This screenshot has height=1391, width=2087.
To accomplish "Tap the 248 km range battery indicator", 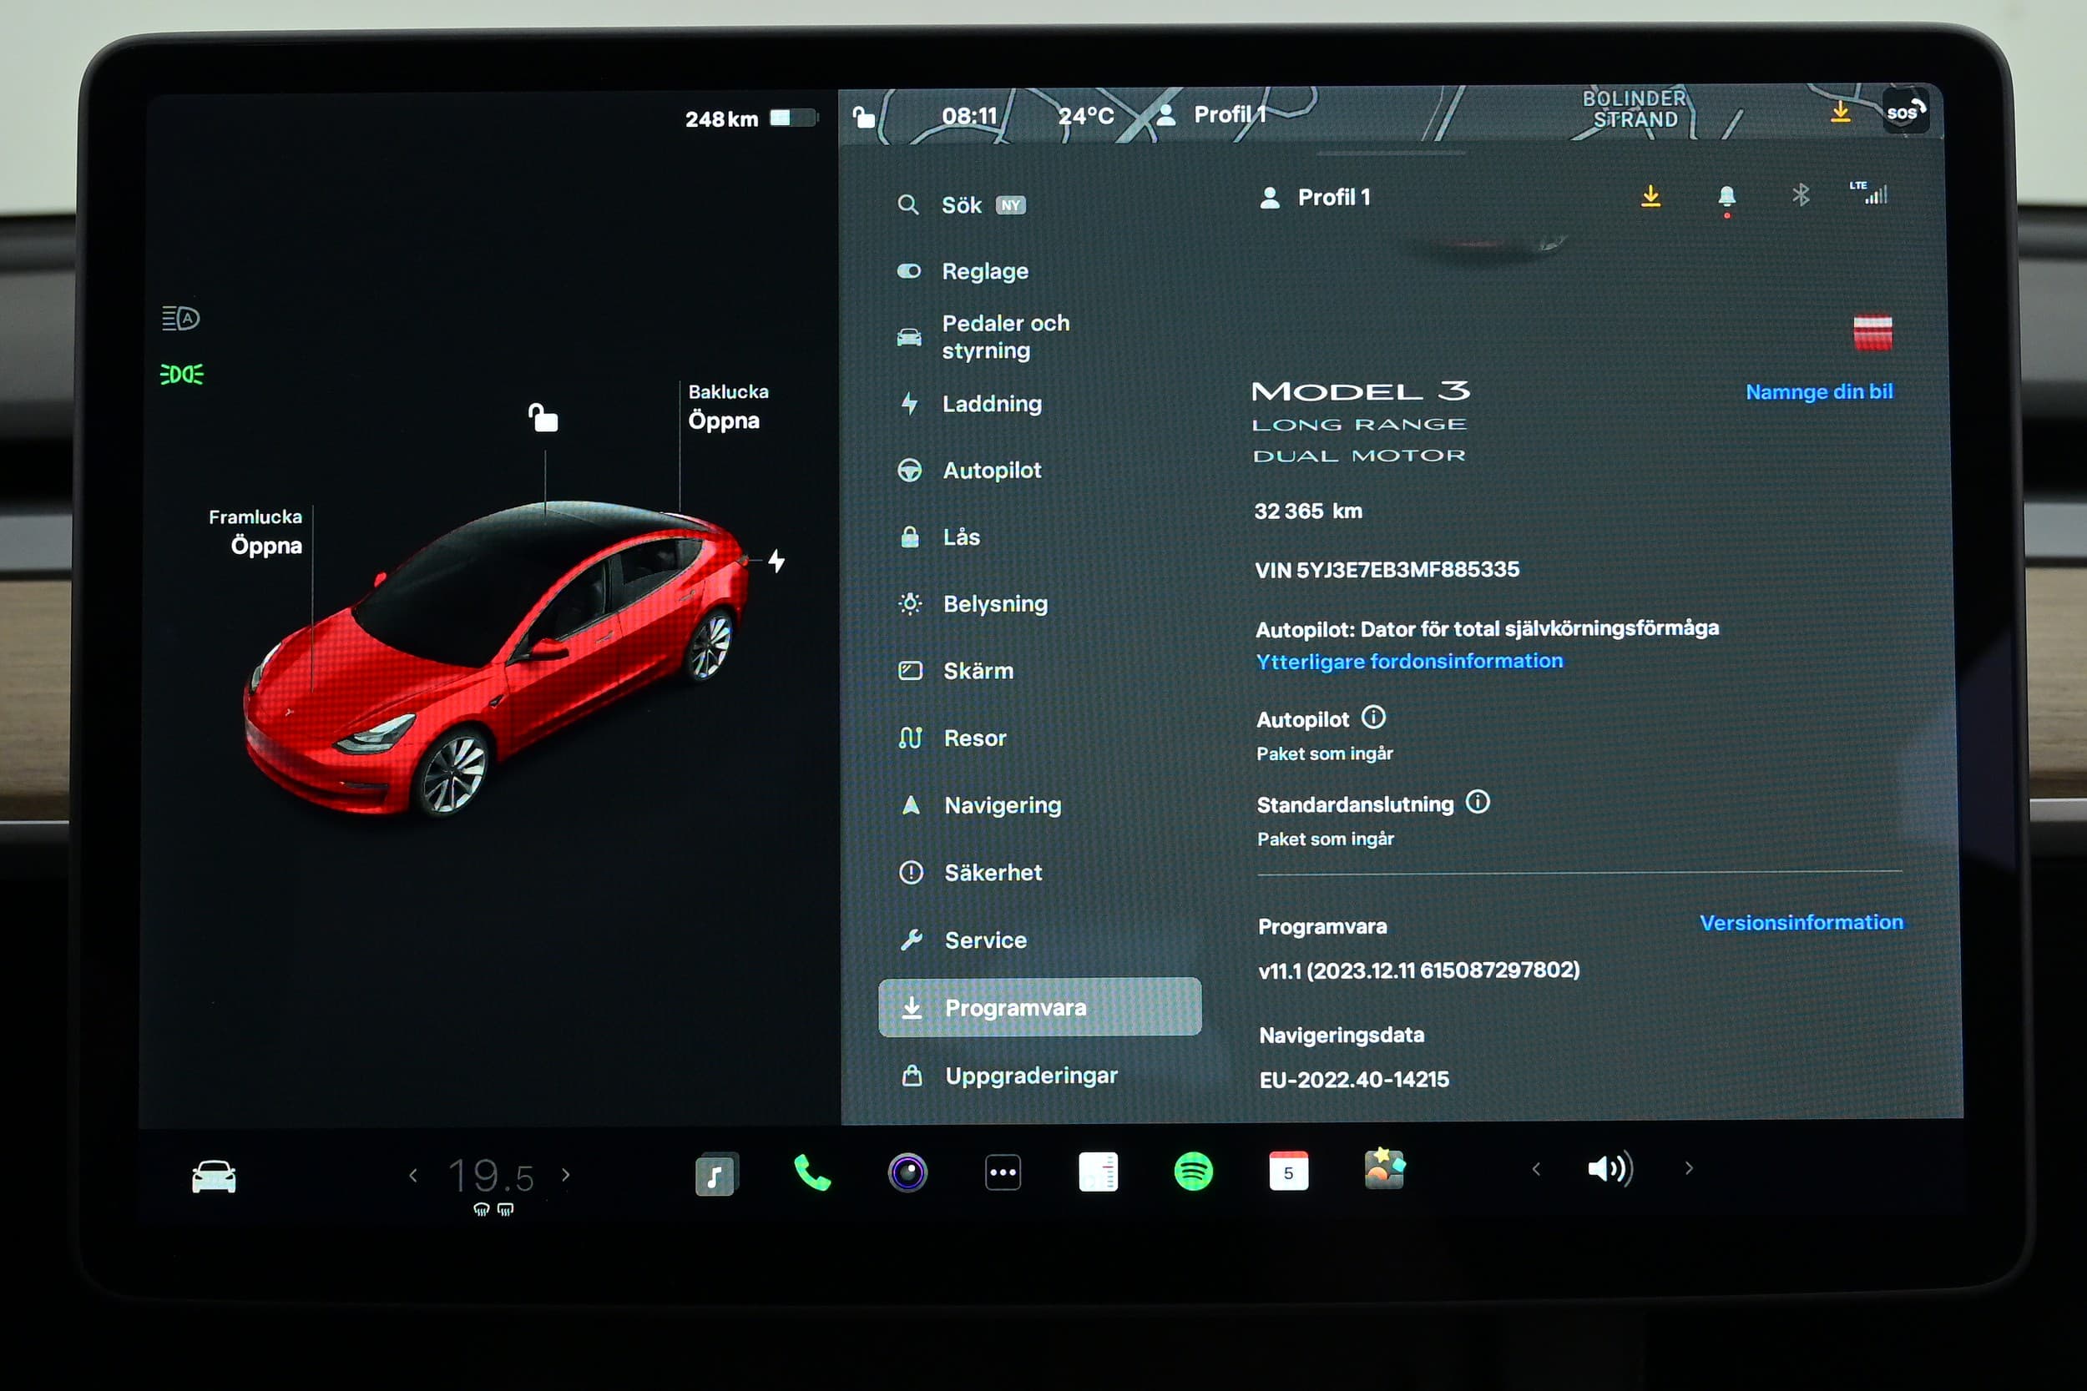I will (750, 118).
